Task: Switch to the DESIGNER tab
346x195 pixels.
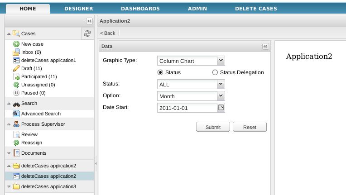Action: click(x=79, y=9)
